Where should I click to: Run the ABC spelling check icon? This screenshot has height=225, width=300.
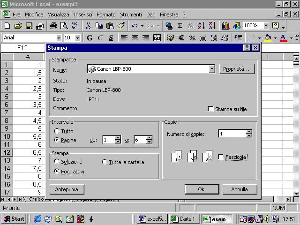[x=75, y=26]
